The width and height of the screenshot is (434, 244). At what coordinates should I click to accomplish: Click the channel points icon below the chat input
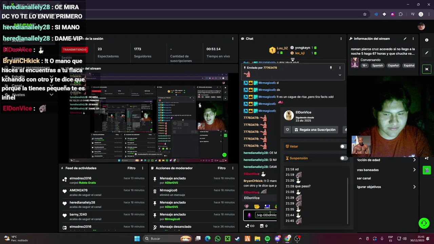pyautogui.click(x=249, y=226)
